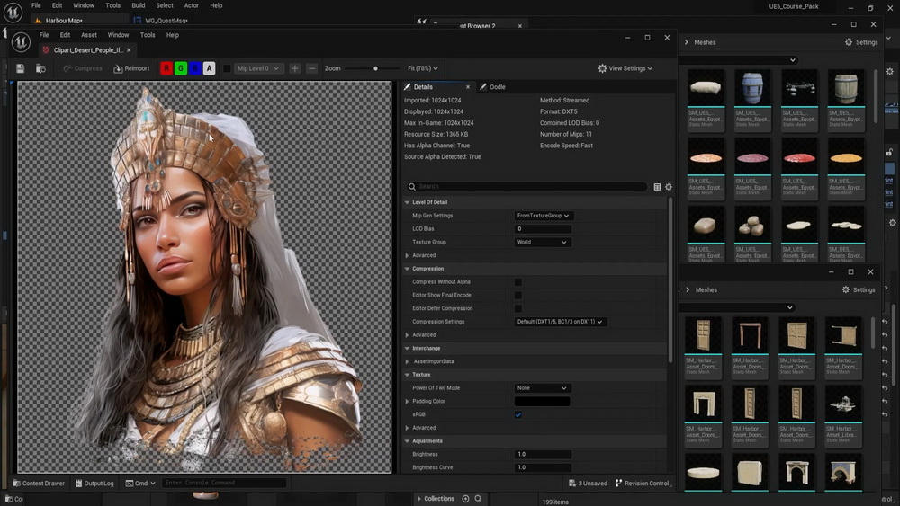This screenshot has height=506, width=900.
Task: Click the 3 Unsaved status button
Action: pos(588,483)
